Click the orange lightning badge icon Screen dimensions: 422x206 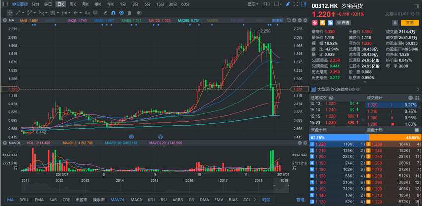pos(322,23)
